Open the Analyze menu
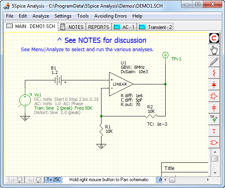The width and height of the screenshot is (225, 188). click(41, 16)
